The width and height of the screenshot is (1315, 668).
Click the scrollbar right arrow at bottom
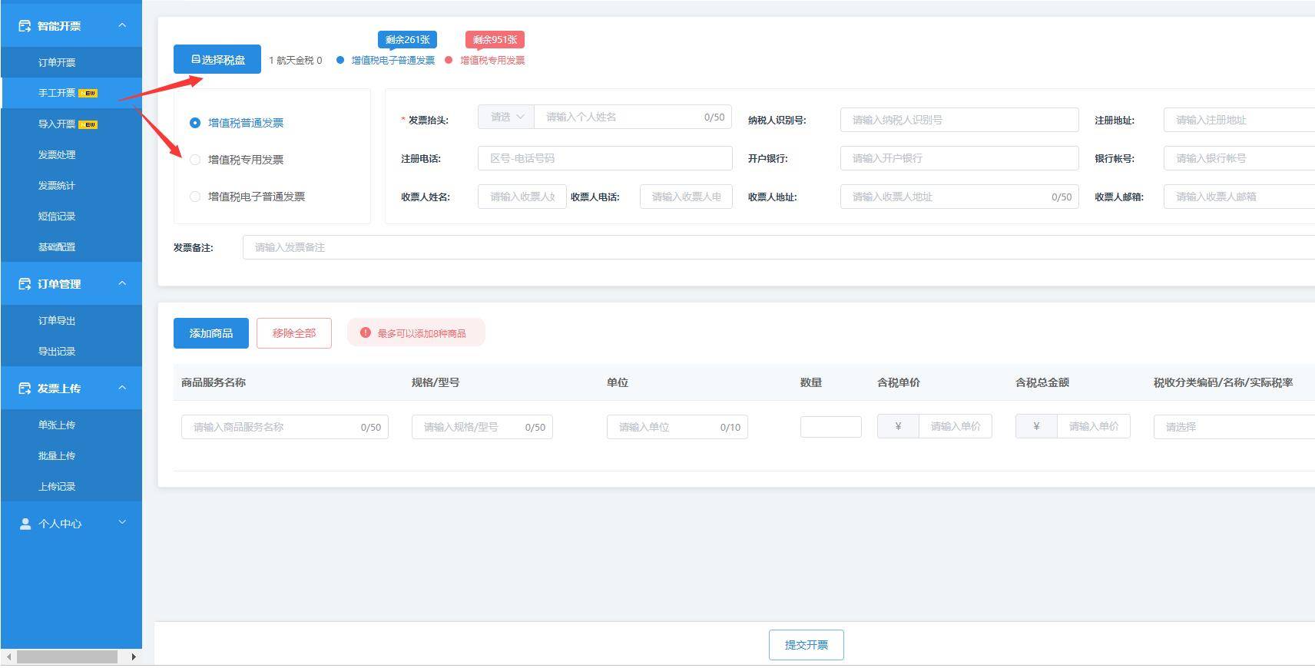point(134,656)
